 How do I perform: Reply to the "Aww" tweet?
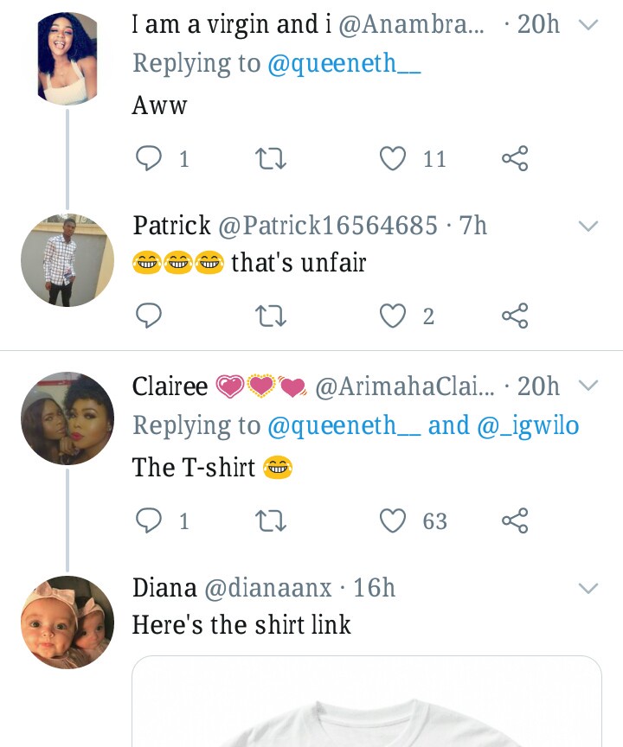pos(150,158)
